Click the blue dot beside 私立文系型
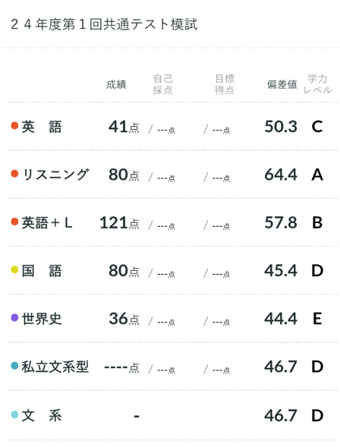Screen dimensions: 340x447 (x=14, y=366)
